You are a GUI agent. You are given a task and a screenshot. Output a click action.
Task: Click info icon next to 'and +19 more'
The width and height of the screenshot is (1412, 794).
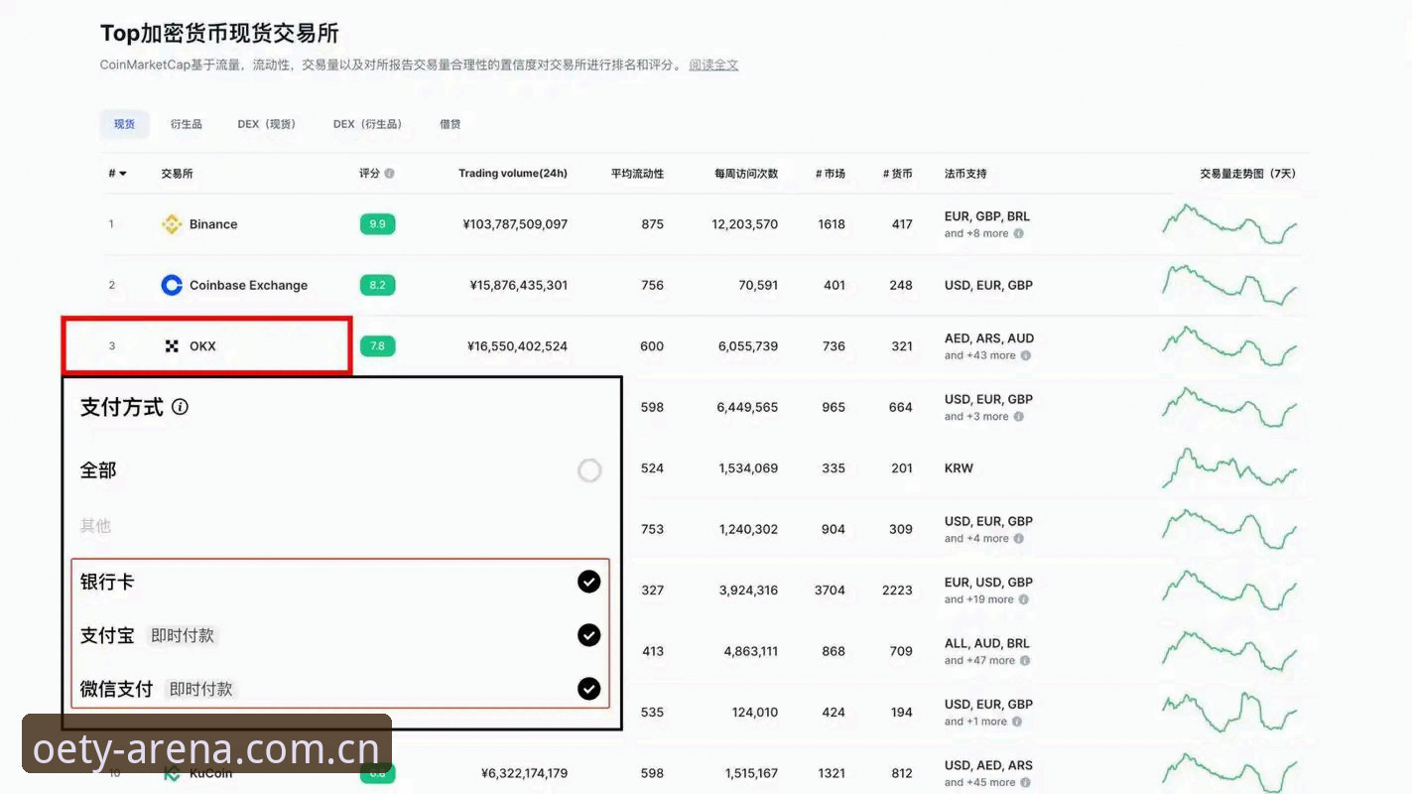point(1024,599)
